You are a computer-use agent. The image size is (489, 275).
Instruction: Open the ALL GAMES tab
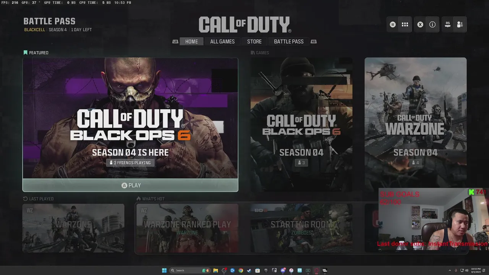(x=222, y=42)
